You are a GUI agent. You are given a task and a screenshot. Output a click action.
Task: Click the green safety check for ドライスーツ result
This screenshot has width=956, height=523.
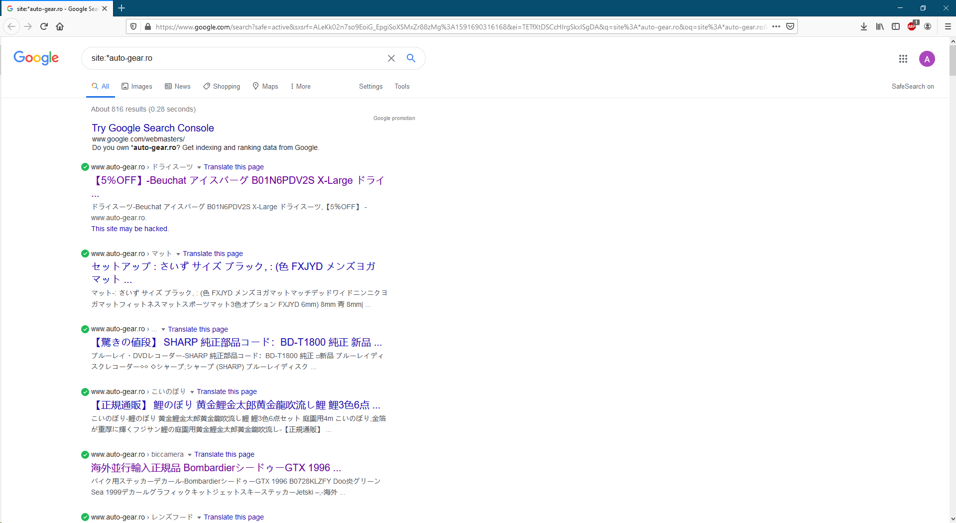pyautogui.click(x=85, y=167)
